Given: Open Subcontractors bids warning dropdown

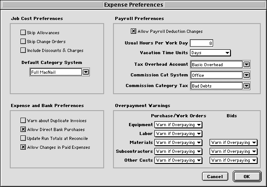Looking at the screenshot, I should [234, 151].
